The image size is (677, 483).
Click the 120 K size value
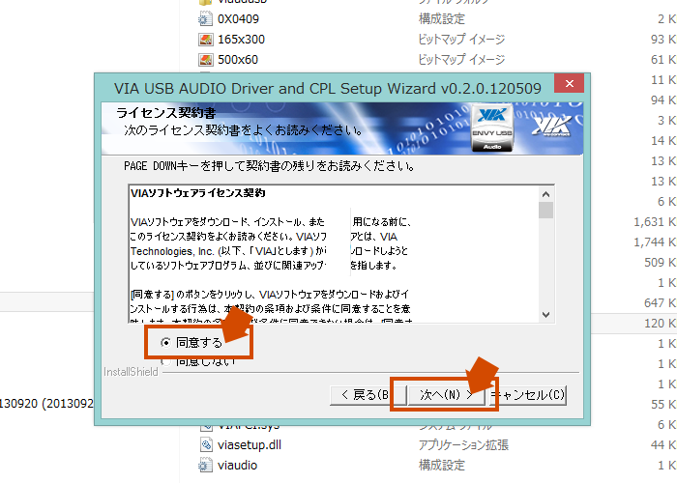[x=660, y=323]
